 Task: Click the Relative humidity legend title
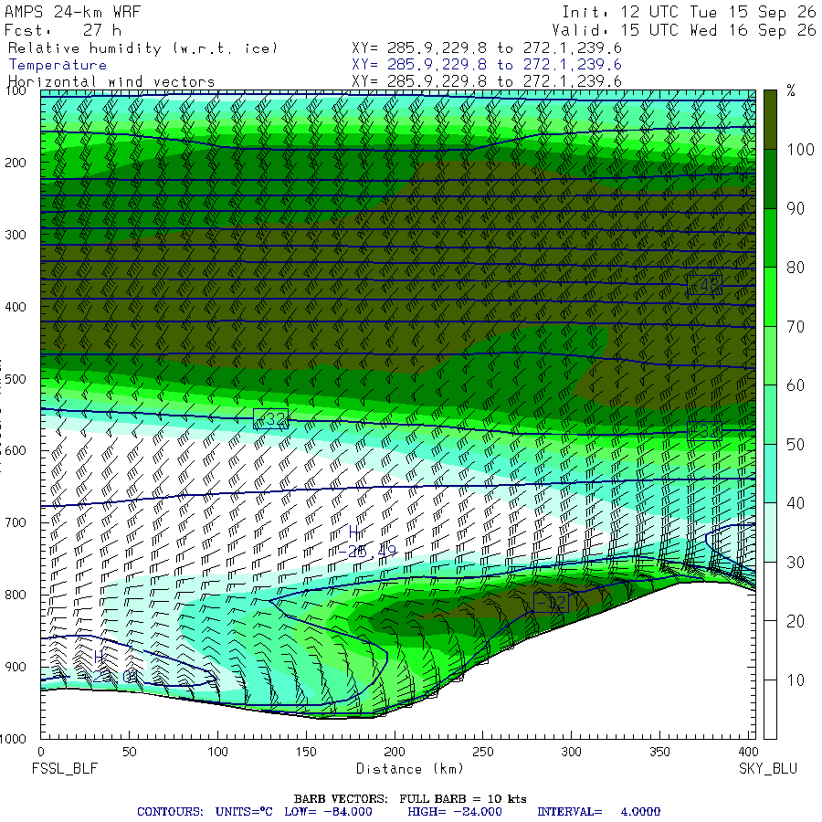(142, 48)
